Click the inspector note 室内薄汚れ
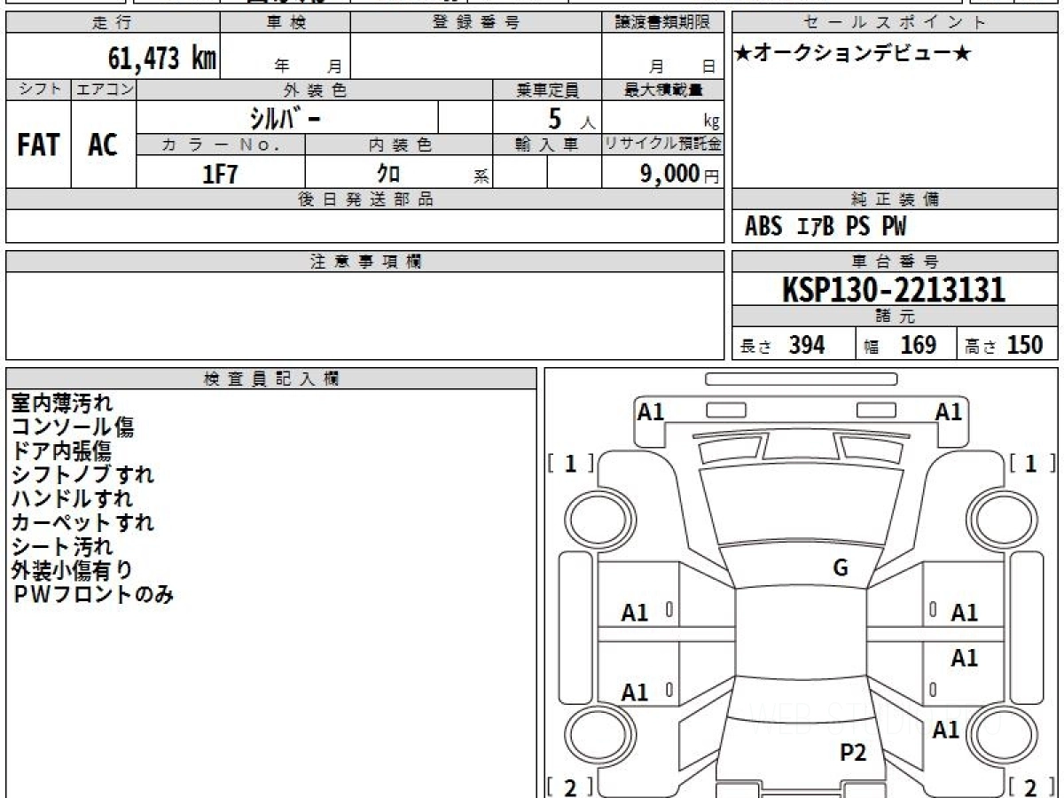Viewport: 1064px width, 798px height. point(62,403)
